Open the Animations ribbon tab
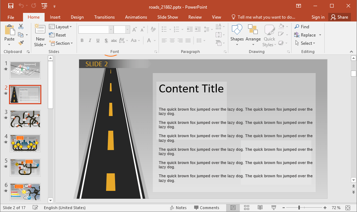 click(x=136, y=17)
